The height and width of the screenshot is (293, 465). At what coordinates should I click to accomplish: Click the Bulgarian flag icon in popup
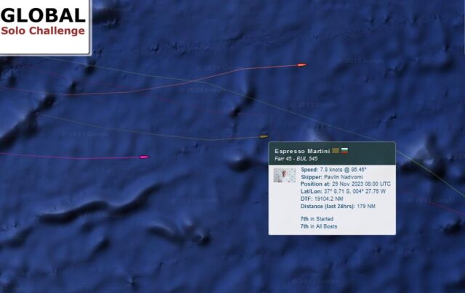click(344, 151)
